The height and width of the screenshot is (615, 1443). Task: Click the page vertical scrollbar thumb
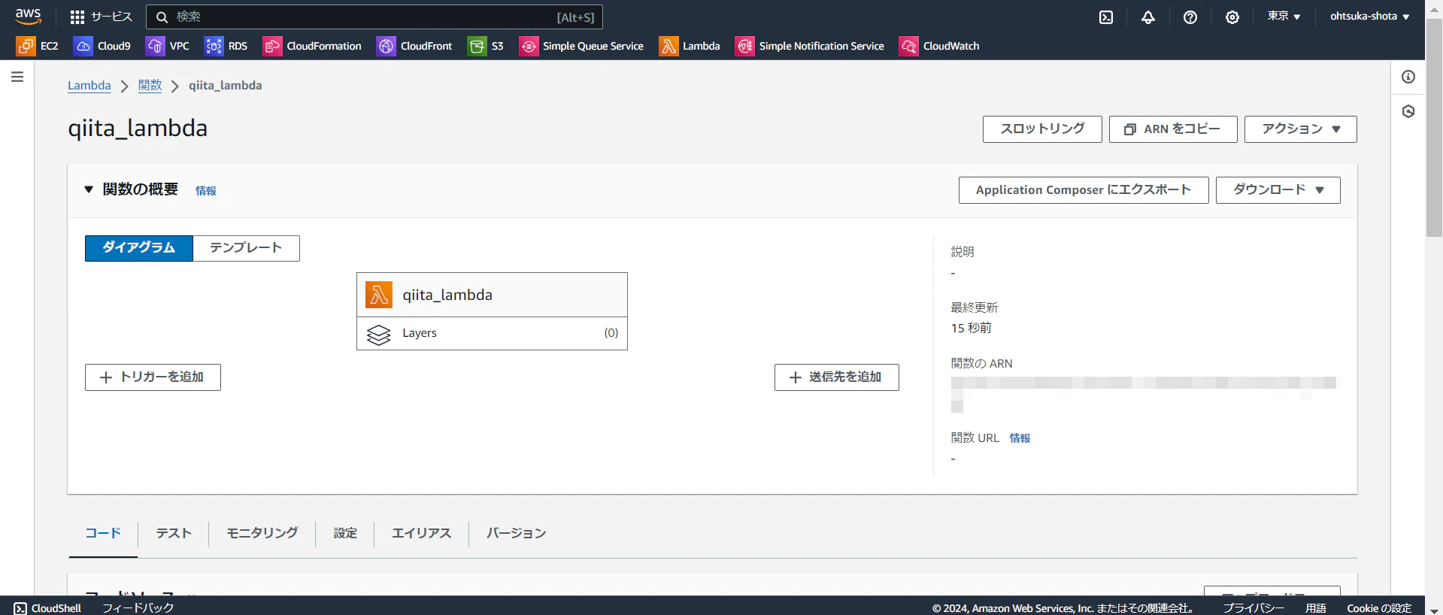(1434, 128)
